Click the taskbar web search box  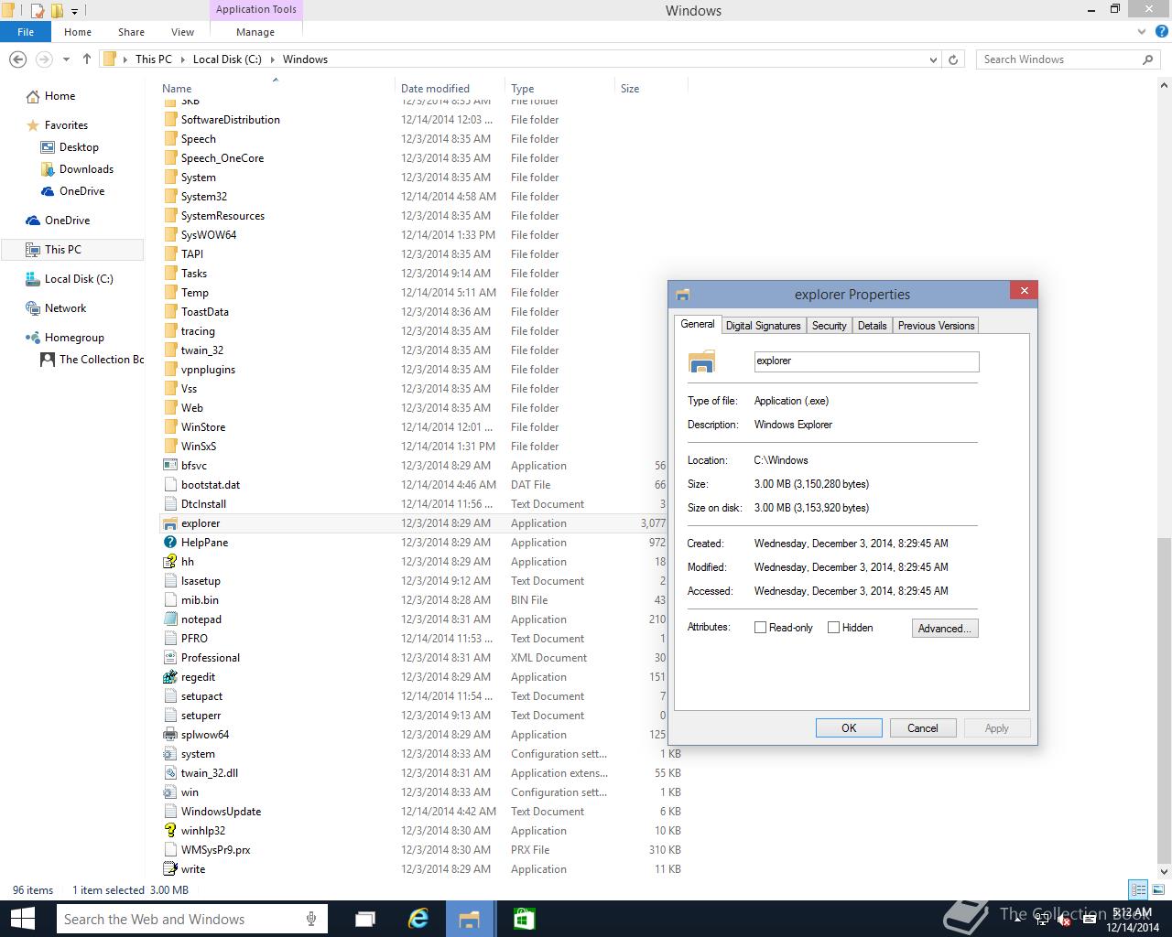tap(192, 919)
